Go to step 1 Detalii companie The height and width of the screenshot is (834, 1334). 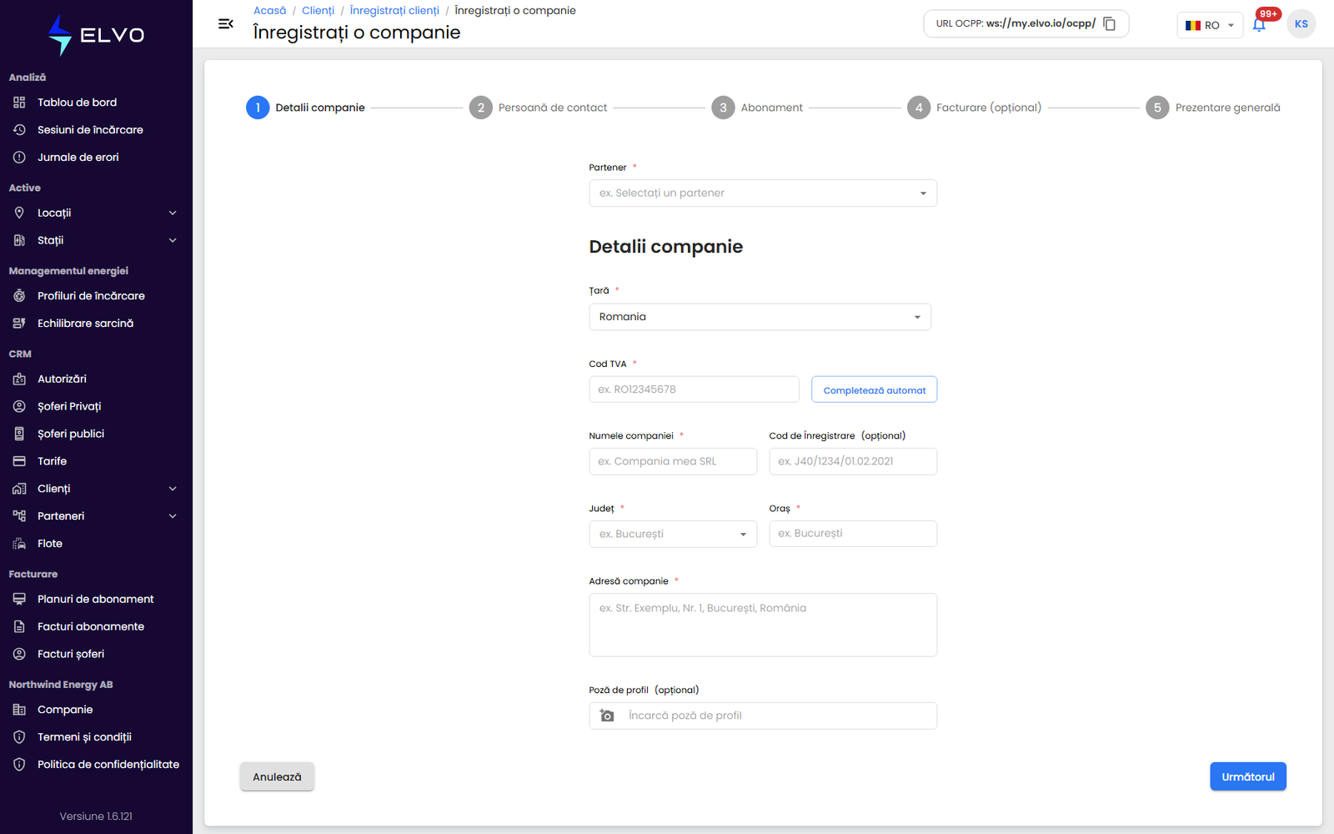(306, 108)
